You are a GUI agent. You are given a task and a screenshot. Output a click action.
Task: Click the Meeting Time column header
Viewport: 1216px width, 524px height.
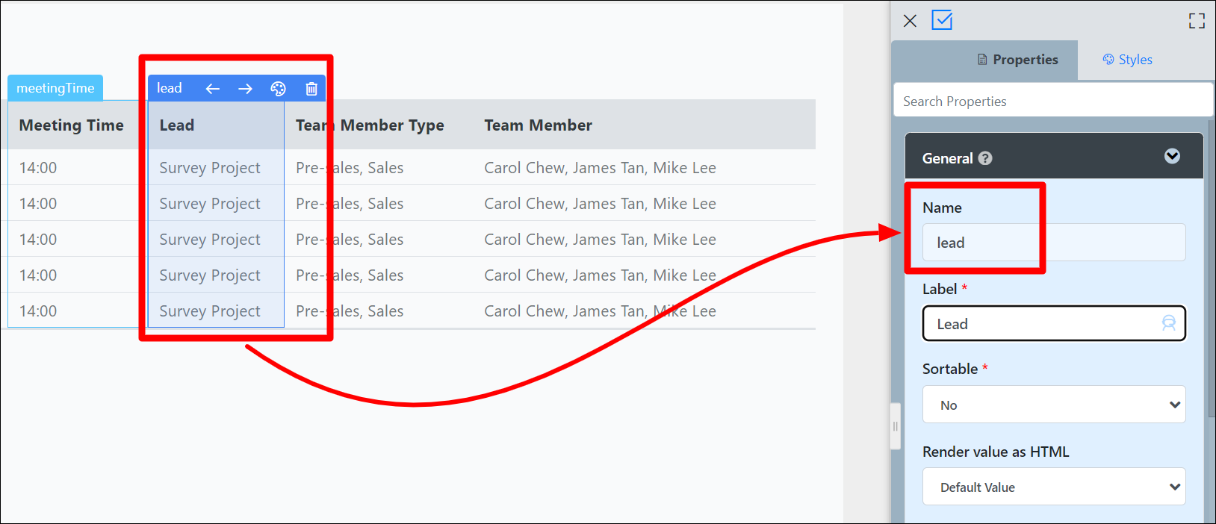71,125
